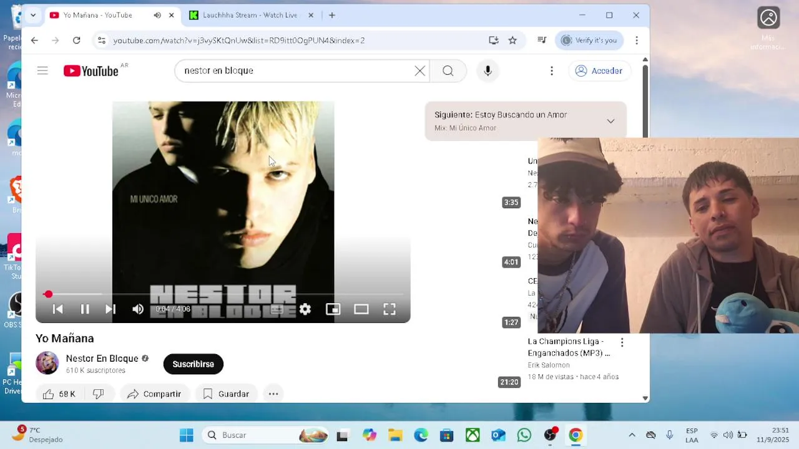Switch to the Lauchhha Stream tab
This screenshot has height=449, width=799.
point(250,15)
